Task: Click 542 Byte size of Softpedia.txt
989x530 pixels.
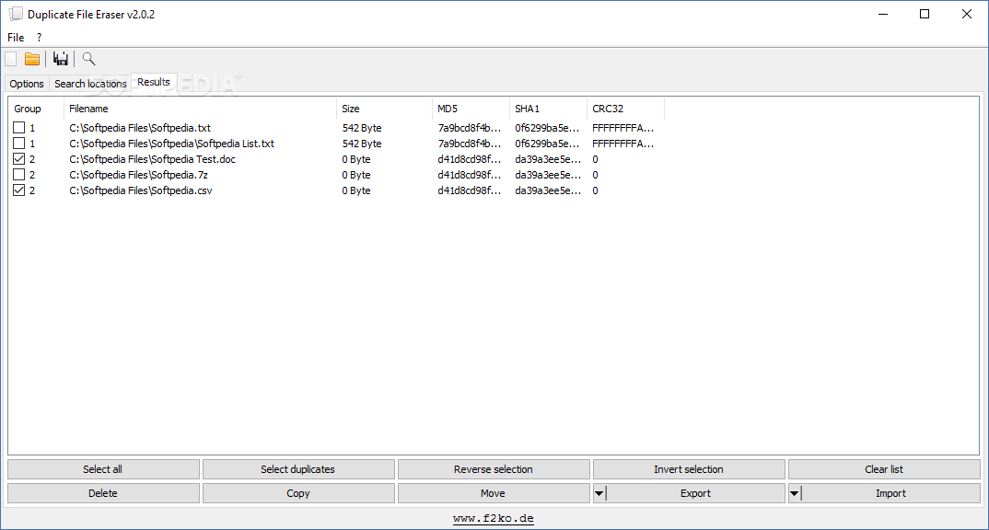Action: point(362,128)
